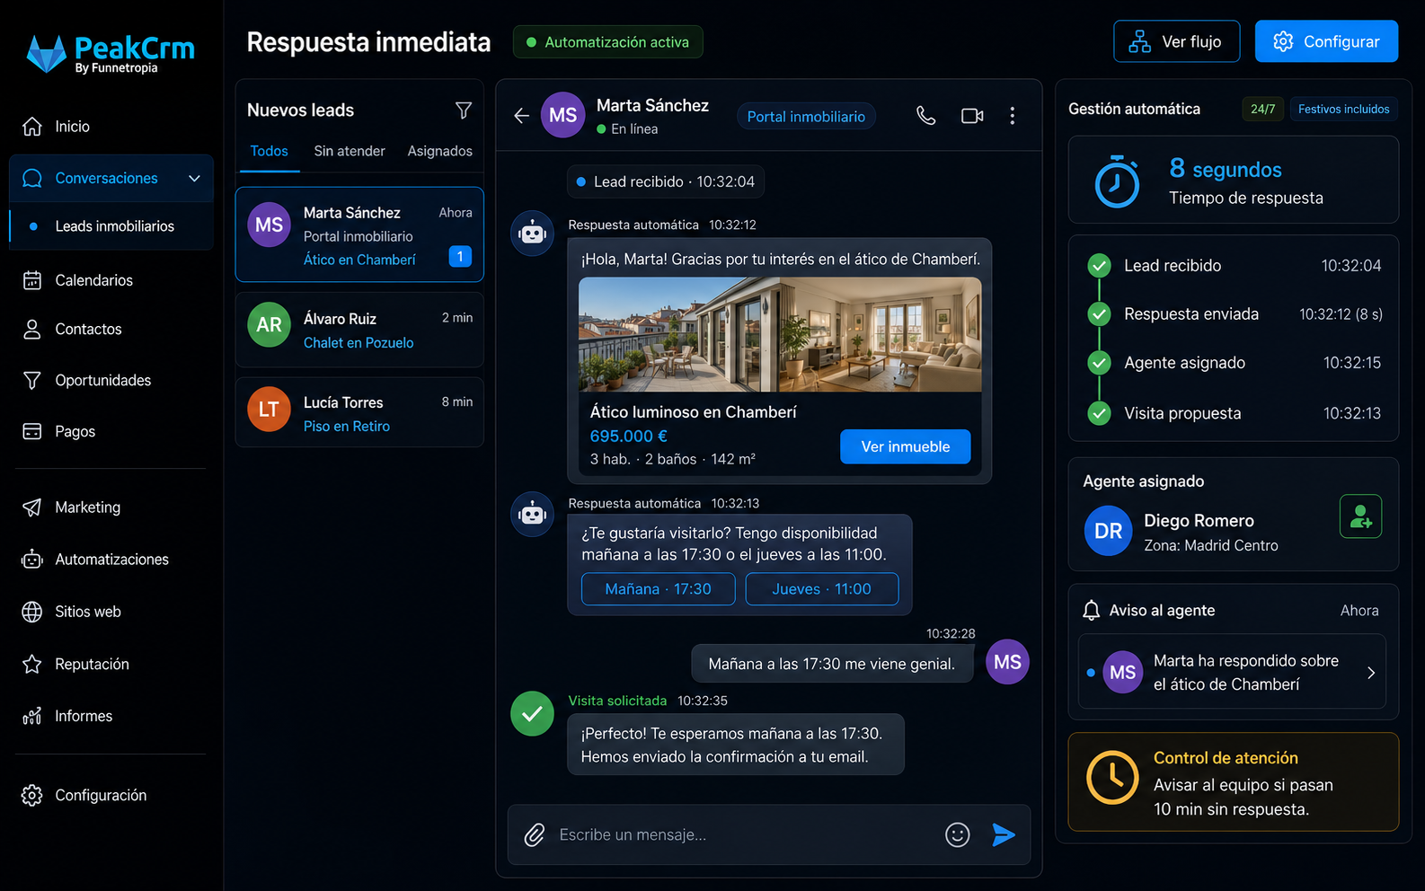Image resolution: width=1425 pixels, height=891 pixels.
Task: Expand the Conversaciones menu chevron
Action: 194,178
